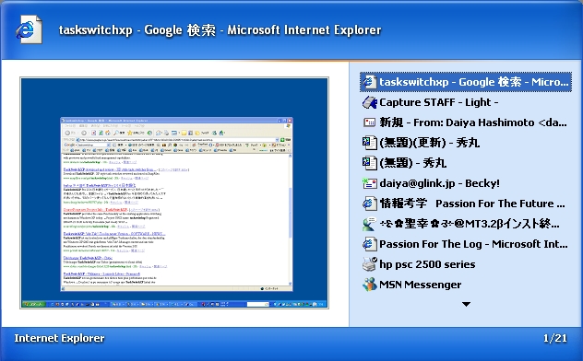This screenshot has height=361, width=583.
Task: Click the document icon for (無題) - 秀丸
Action: 369,163
